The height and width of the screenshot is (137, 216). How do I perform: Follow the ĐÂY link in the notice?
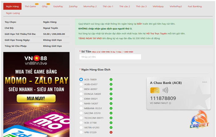pos(139,24)
